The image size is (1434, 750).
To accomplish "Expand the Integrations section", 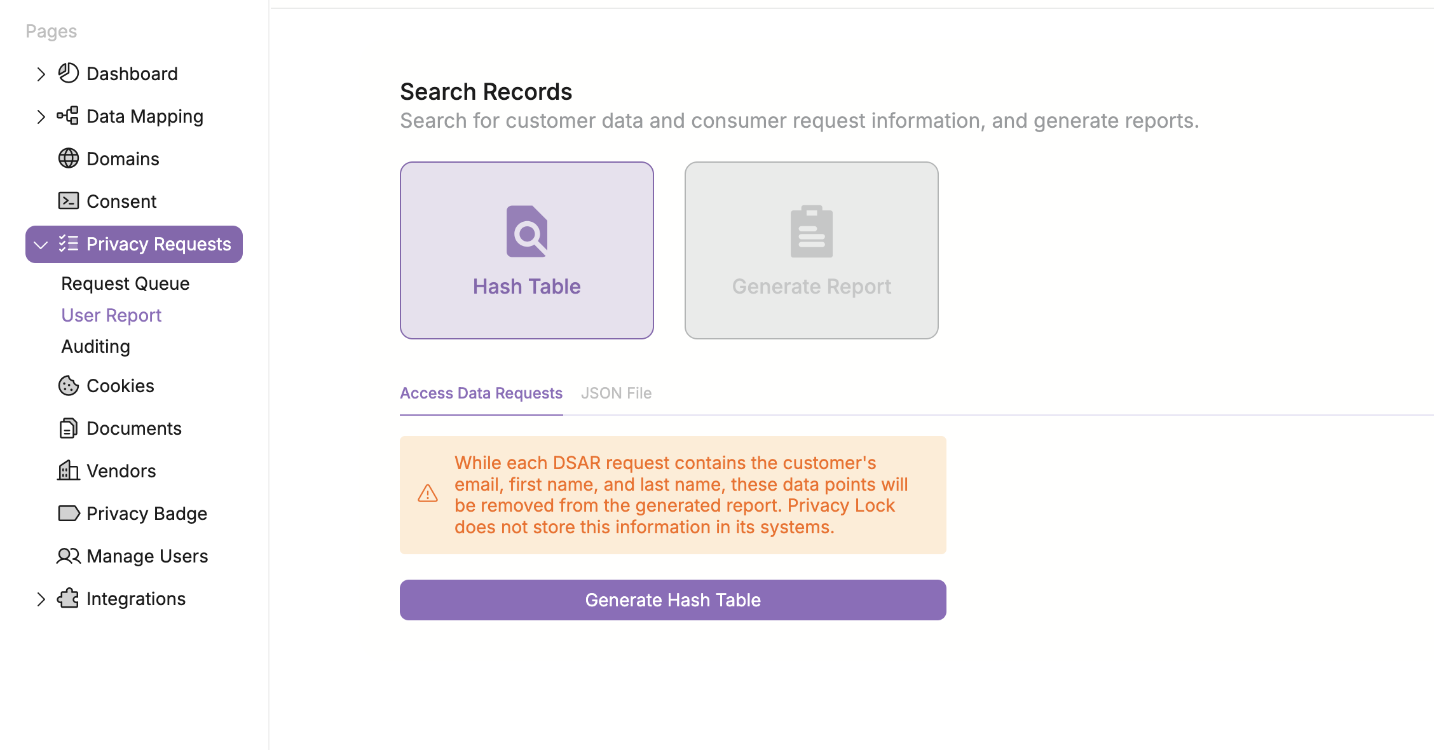I will pyautogui.click(x=41, y=598).
